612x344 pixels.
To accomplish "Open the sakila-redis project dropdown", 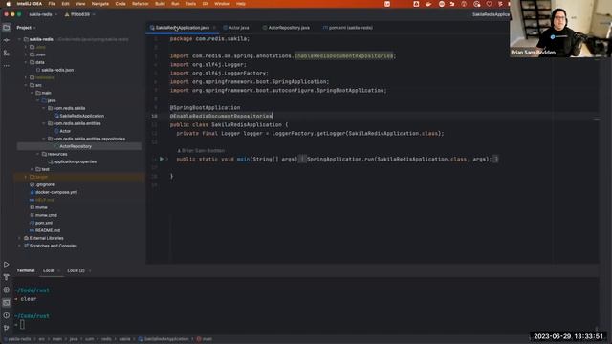I will click(x=42, y=14).
